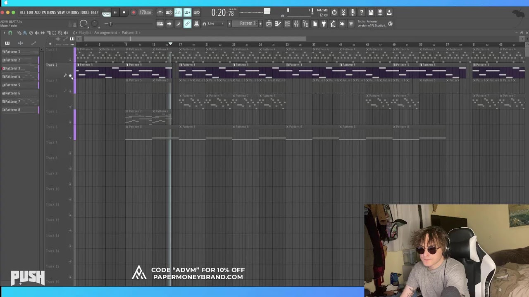Viewport: 529px width, 297px height.
Task: Open the HELP menu
Action: pos(95,12)
